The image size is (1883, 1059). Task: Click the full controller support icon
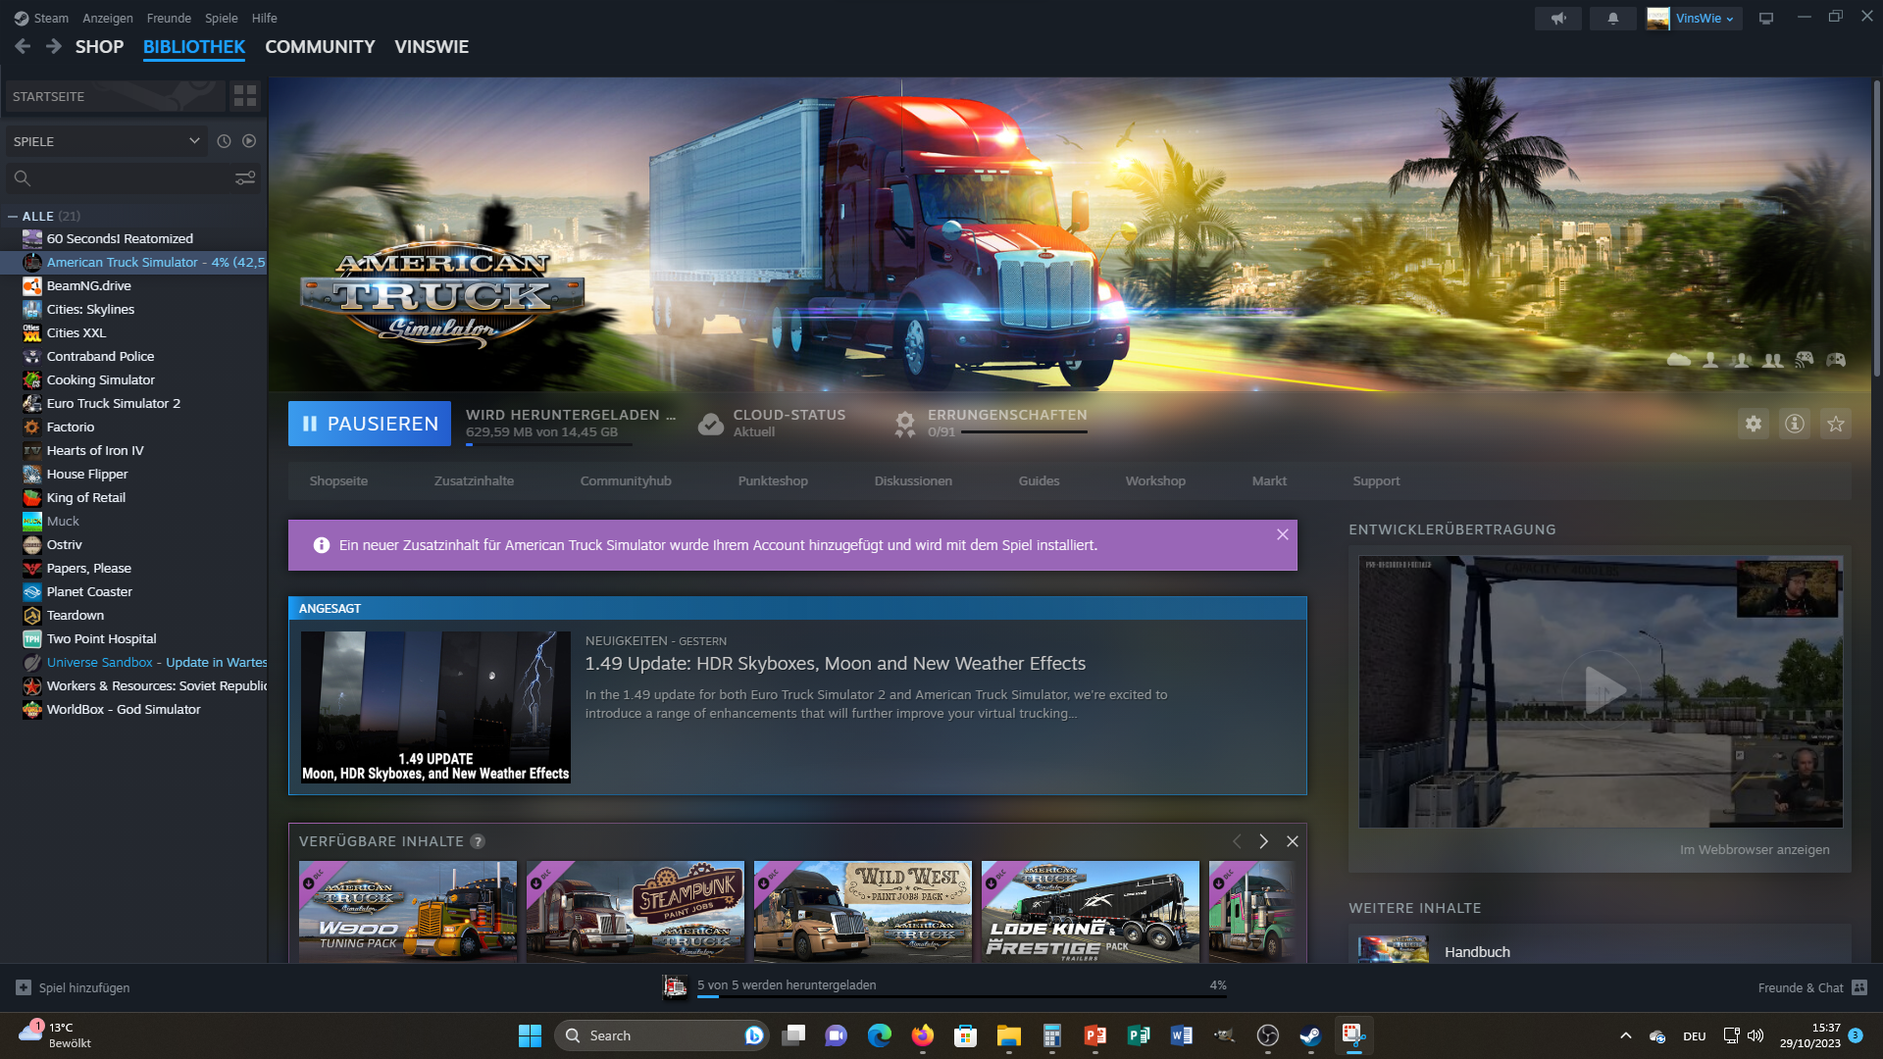tap(1836, 360)
